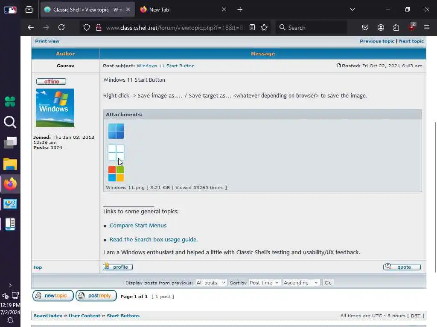Focus the address bar URL
The image size is (437, 327).
point(175,28)
